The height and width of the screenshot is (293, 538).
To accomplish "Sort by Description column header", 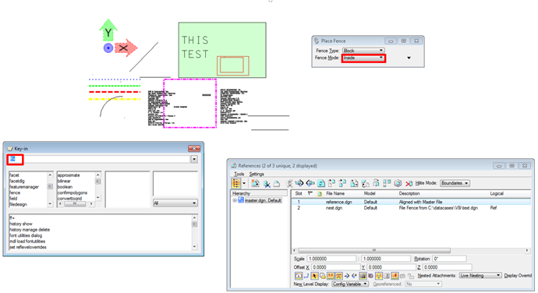I will (409, 193).
